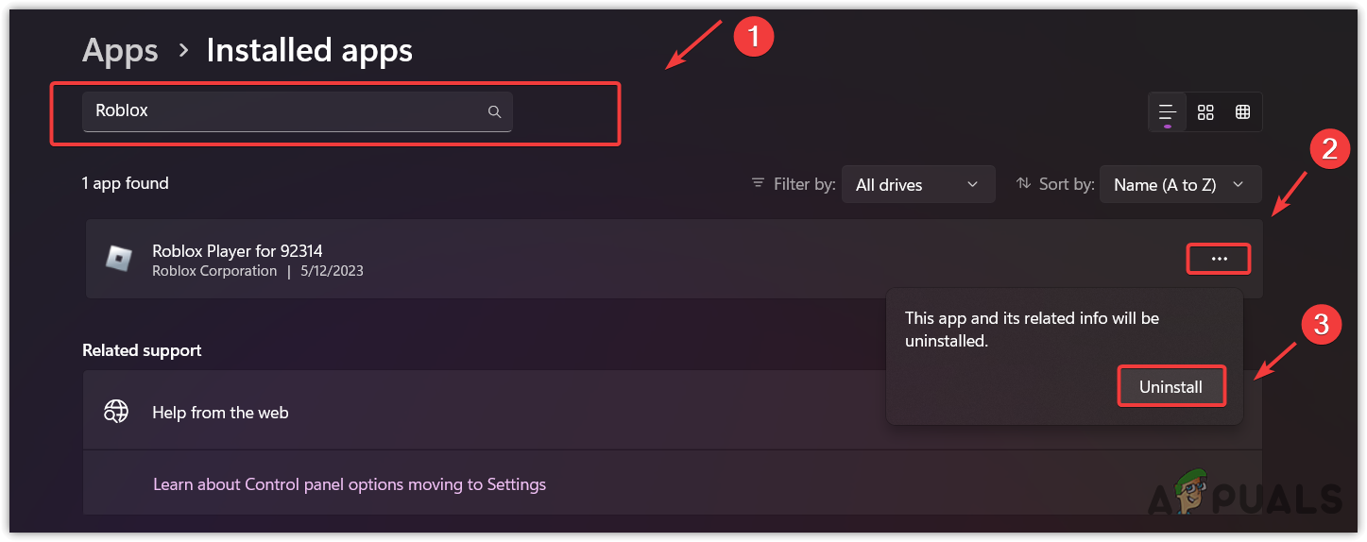This screenshot has height=542, width=1367.
Task: Select the Installed apps breadcrumb title
Action: [x=309, y=50]
